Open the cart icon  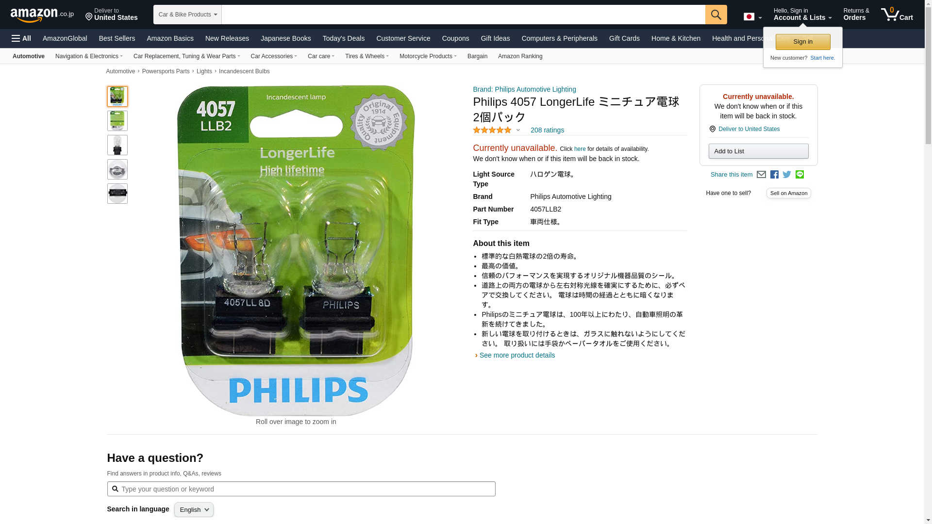[897, 15]
